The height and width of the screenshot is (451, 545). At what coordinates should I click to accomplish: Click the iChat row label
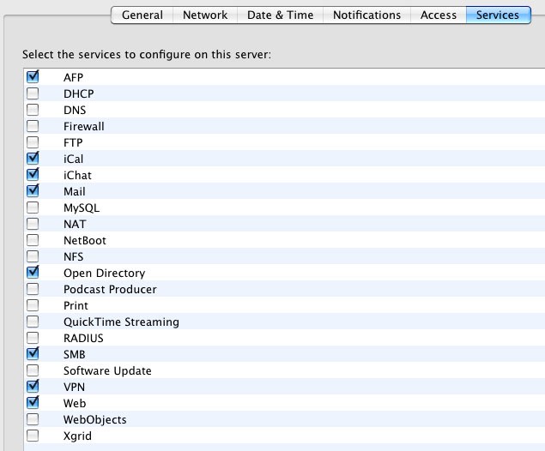77,175
